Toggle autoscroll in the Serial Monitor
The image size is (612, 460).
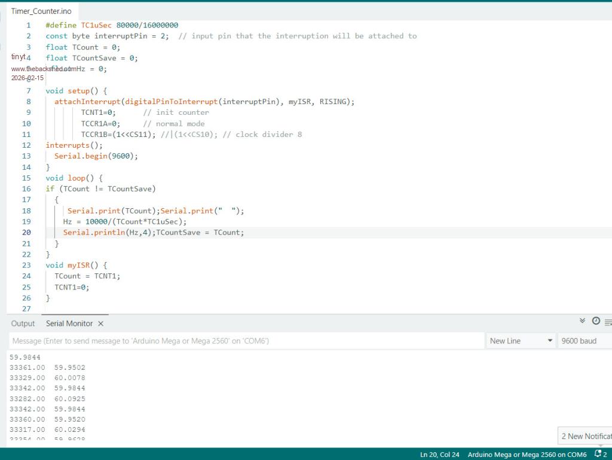click(x=583, y=321)
